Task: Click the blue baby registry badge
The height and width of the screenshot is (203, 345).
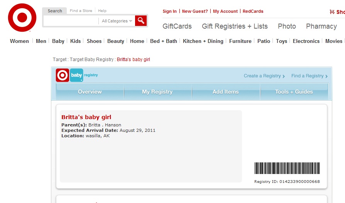Action: [x=76, y=75]
